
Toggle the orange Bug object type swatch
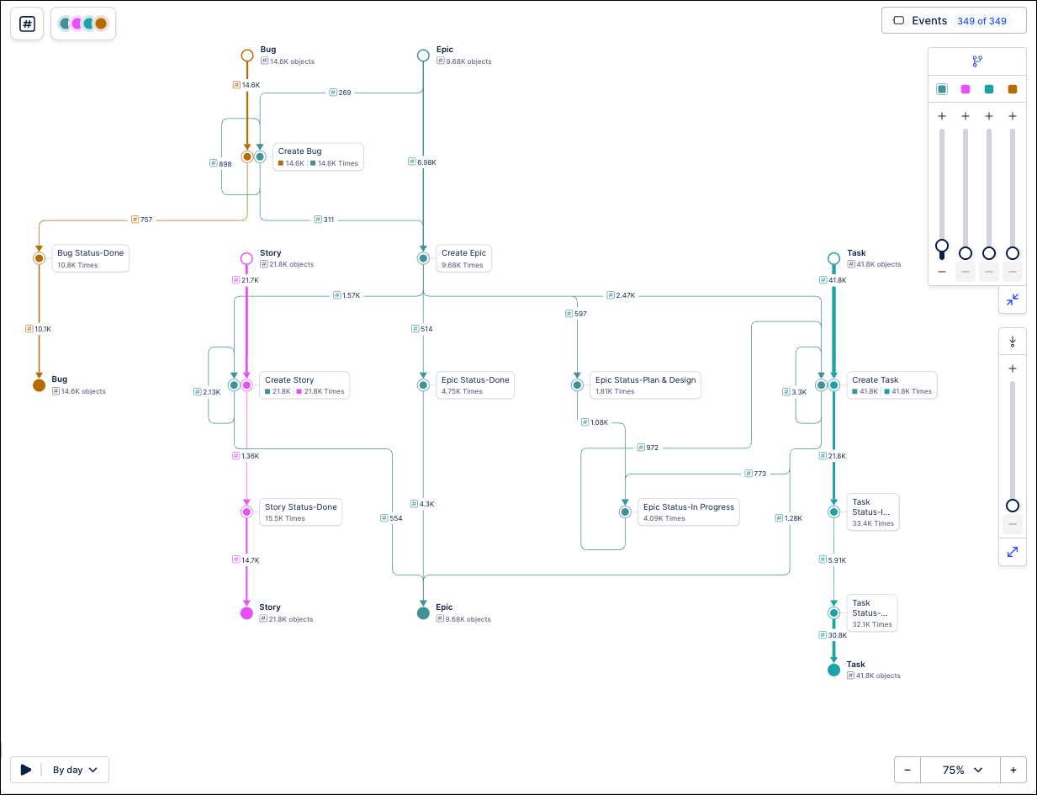coord(1013,89)
